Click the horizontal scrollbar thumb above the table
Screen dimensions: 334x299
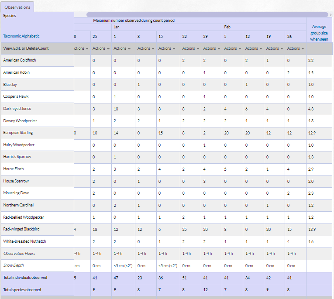(207, 15)
